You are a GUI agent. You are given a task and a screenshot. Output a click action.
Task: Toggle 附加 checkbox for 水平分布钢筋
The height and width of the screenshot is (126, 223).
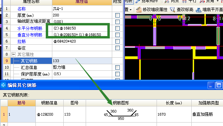pos(117,28)
